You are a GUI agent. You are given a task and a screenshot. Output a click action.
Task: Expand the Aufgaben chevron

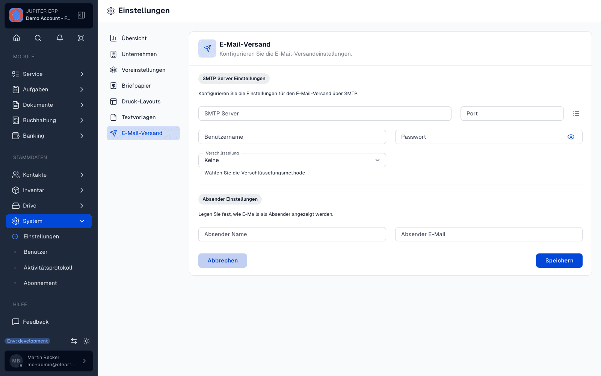click(82, 89)
